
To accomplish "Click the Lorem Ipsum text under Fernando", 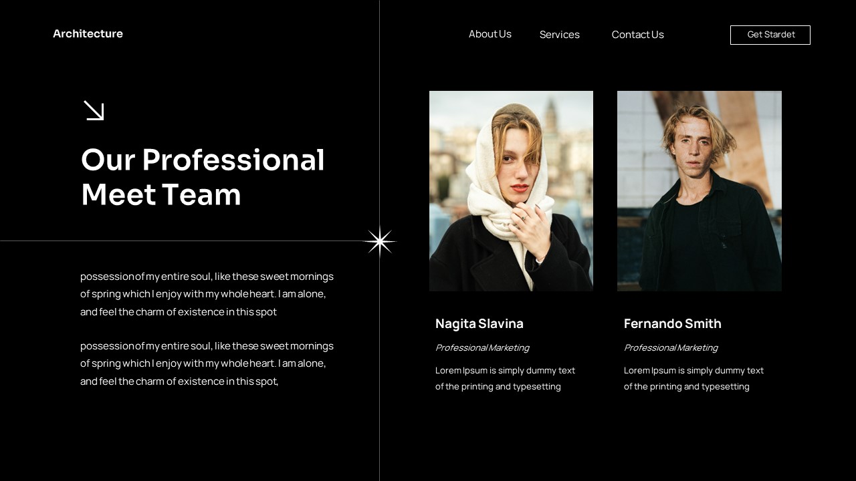I will (694, 378).
